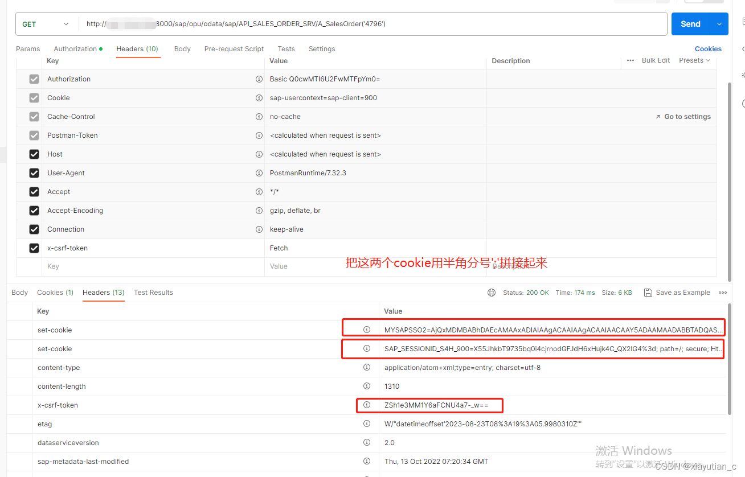Open info icon for Cache-Control header

pyautogui.click(x=259, y=117)
